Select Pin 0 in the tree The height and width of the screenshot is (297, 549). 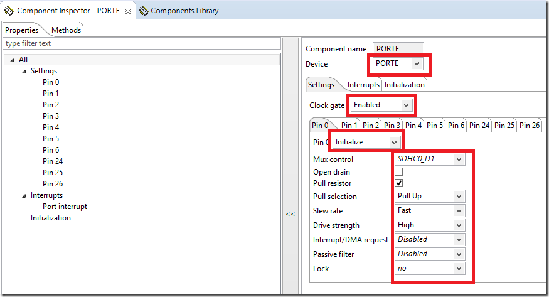tap(51, 82)
